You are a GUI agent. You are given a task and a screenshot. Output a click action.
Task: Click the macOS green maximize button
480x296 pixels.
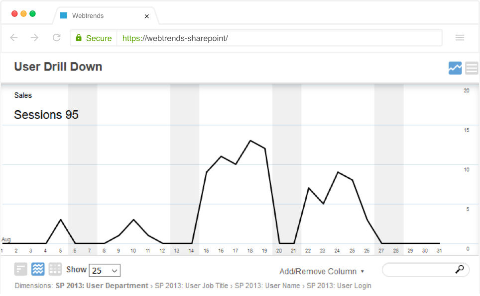coord(32,13)
